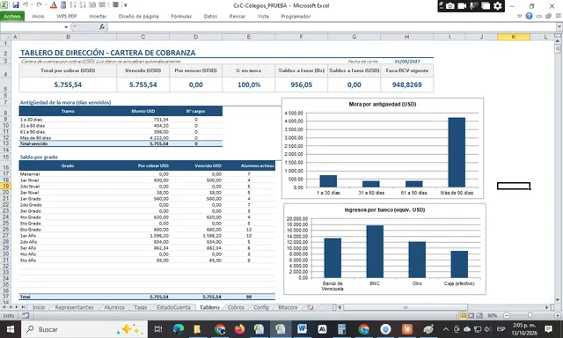
Task: Click in the formula bar input
Action: pos(332,27)
